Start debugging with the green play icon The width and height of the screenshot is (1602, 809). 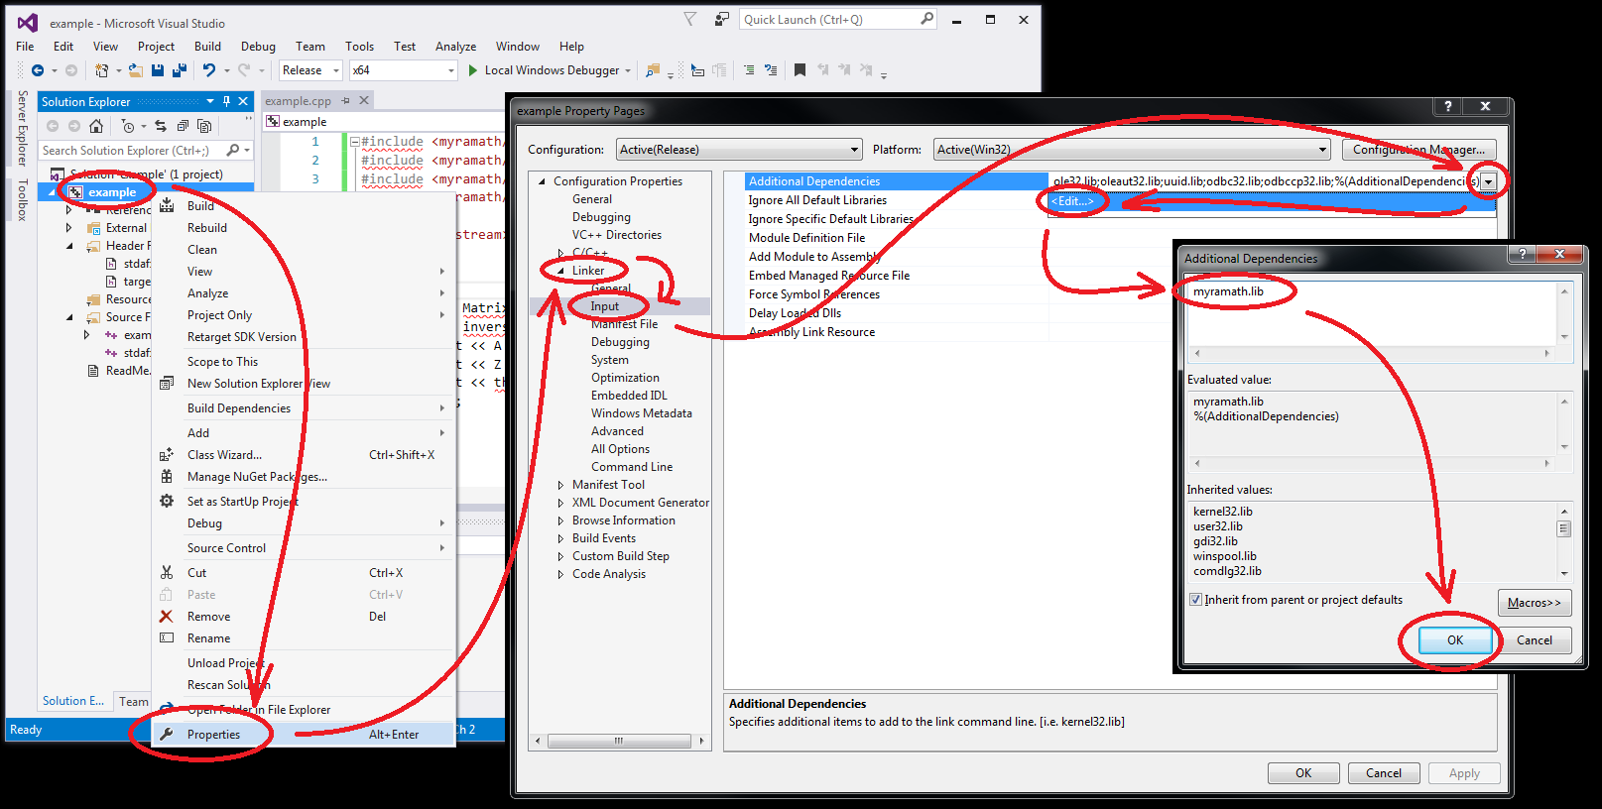[x=473, y=70]
